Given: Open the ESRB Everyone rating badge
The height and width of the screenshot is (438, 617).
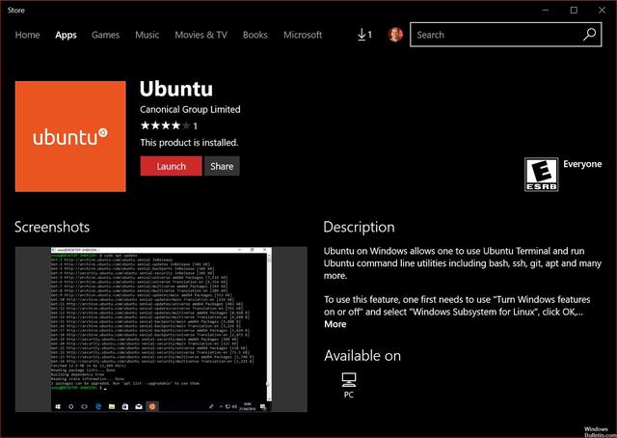Looking at the screenshot, I should point(541,175).
